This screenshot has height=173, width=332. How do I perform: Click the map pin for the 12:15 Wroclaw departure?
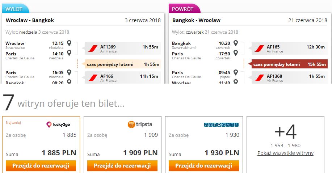point(69,43)
